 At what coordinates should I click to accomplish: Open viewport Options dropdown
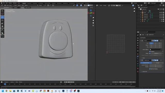pos(92,8)
